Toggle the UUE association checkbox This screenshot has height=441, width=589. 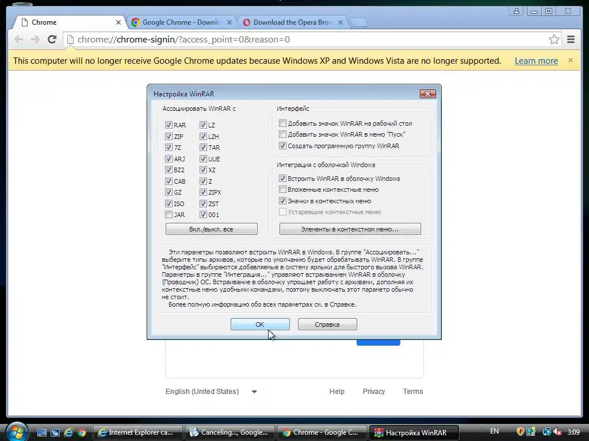(203, 158)
